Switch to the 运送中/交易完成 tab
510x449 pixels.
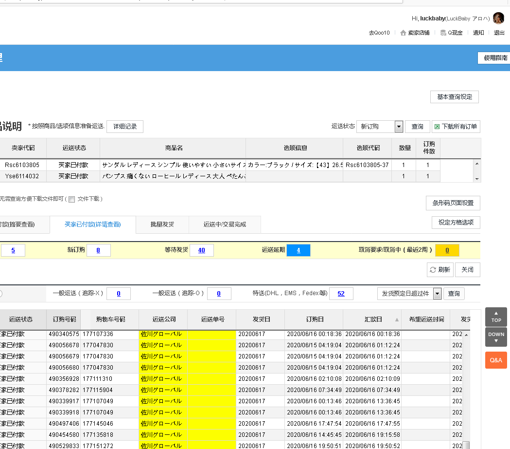pos(225,224)
